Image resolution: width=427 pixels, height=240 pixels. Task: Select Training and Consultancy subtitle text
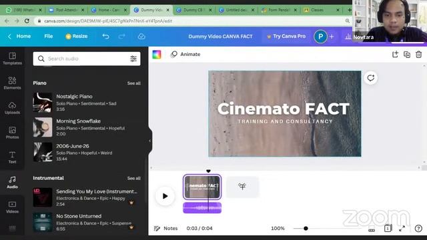(285, 121)
